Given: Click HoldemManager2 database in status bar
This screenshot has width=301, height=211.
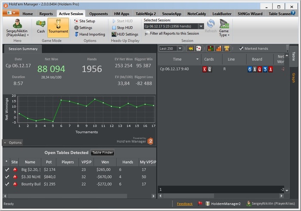Looking at the screenshot, I should [x=223, y=204].
